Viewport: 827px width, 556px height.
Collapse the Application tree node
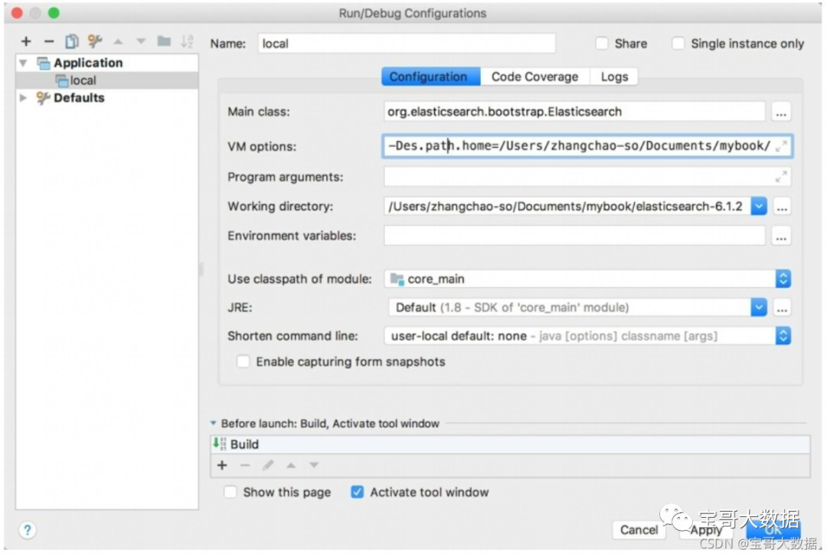(x=23, y=63)
